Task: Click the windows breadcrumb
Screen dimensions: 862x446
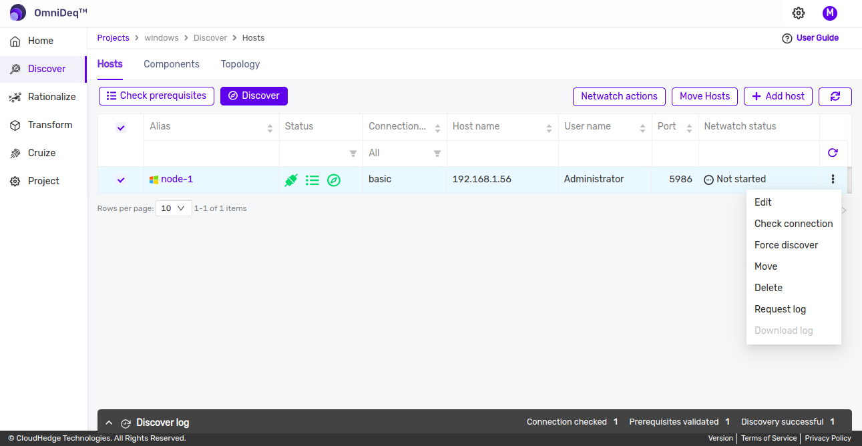Action: [162, 38]
